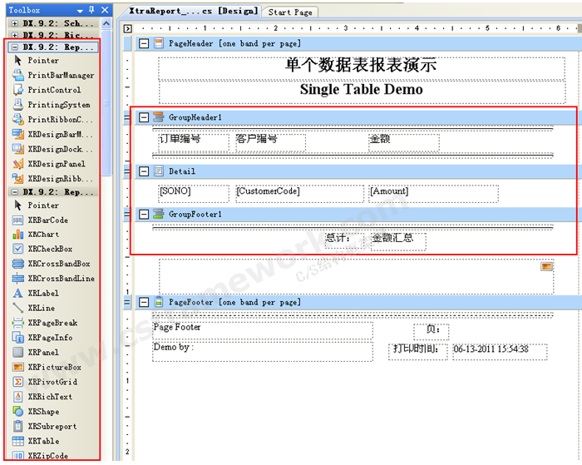The image size is (582, 465).
Task: Expand the DX.9.2: Sch... toolbox group
Action: pos(14,24)
